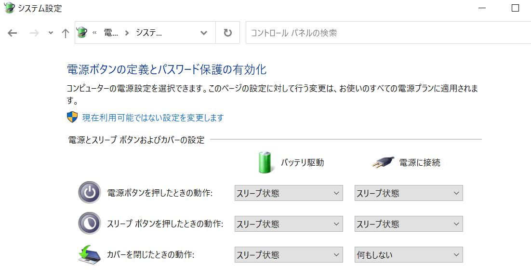Open address bar history dropdown arrow
The height and width of the screenshot is (278, 531).
click(x=204, y=33)
